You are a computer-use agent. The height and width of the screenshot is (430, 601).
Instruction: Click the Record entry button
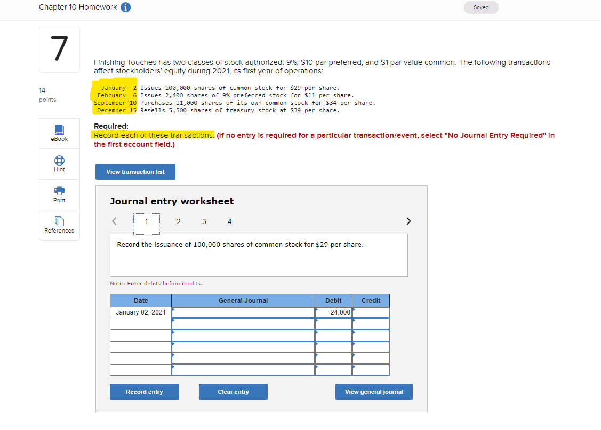(x=145, y=392)
